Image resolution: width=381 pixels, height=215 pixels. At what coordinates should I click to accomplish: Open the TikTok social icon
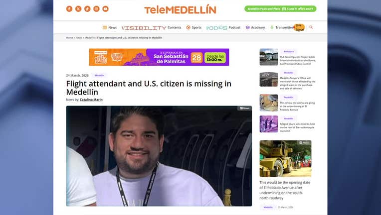(87, 9)
